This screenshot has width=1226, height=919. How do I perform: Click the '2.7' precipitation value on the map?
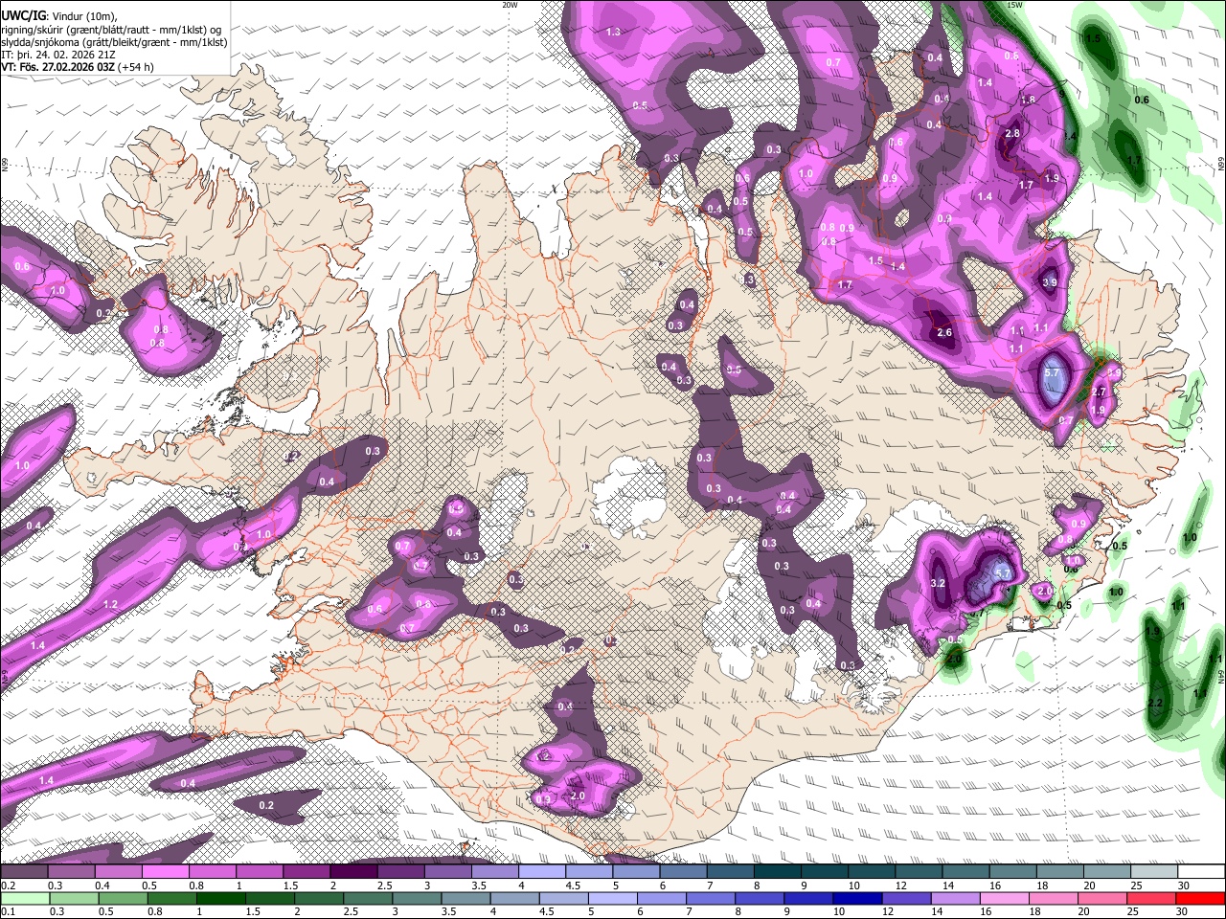pos(1099,392)
